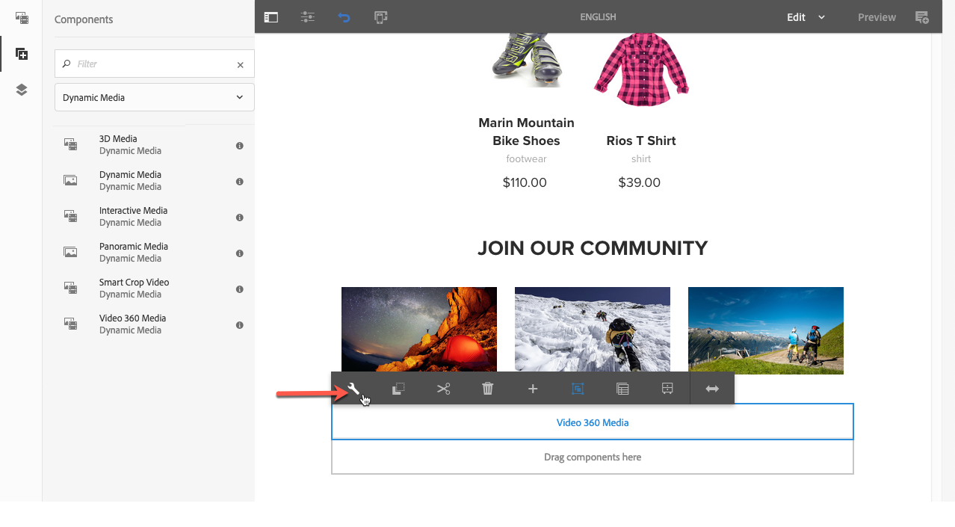Open the Emulator device icon

(x=380, y=17)
